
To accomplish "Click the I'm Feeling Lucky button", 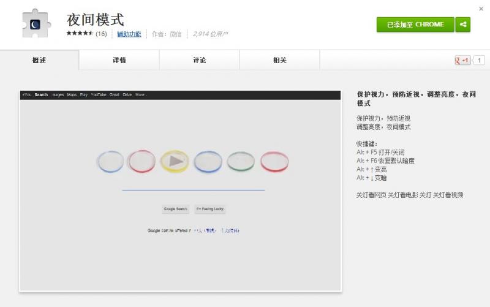I will point(209,209).
